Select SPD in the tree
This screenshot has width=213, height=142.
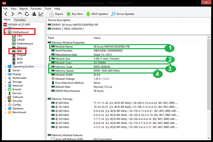click(x=19, y=51)
